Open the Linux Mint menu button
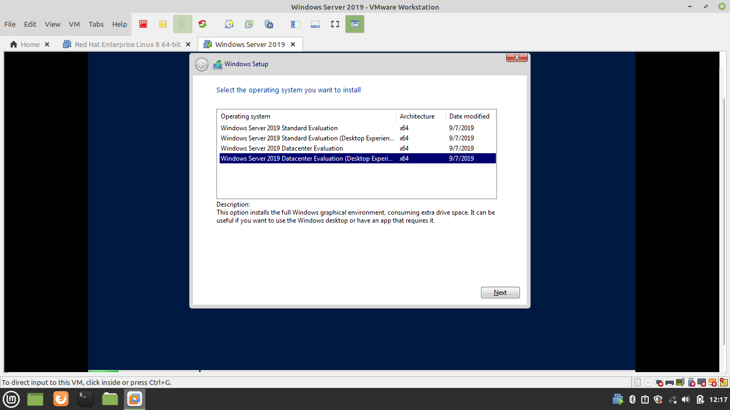This screenshot has width=730, height=410. tap(12, 399)
